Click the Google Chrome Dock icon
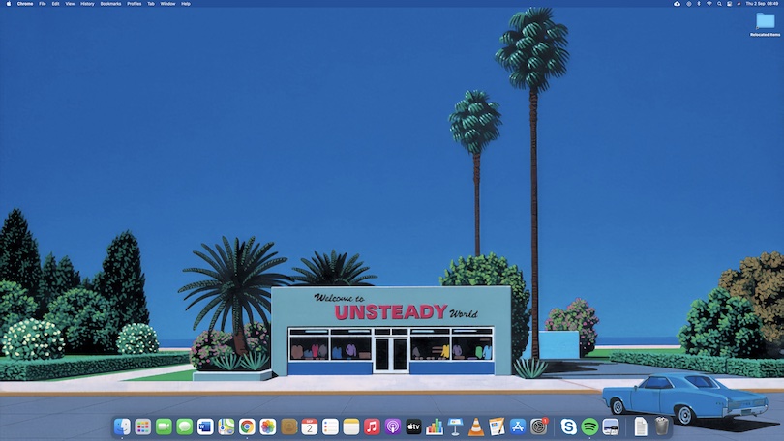This screenshot has width=784, height=441. [x=247, y=427]
